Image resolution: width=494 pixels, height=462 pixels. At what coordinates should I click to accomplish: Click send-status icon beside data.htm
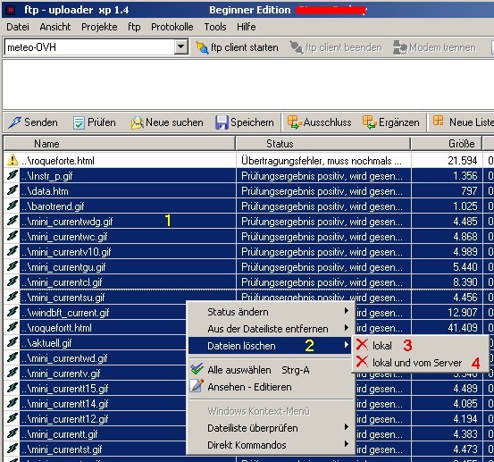coord(13,190)
